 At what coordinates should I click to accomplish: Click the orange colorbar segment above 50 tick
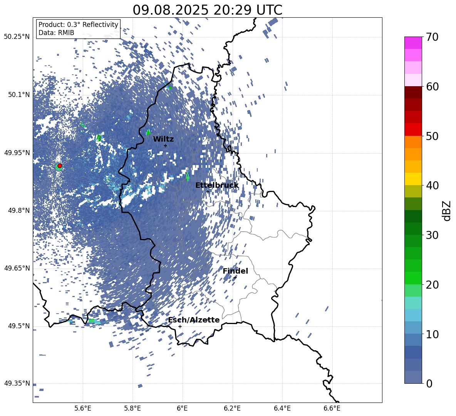coord(413,142)
